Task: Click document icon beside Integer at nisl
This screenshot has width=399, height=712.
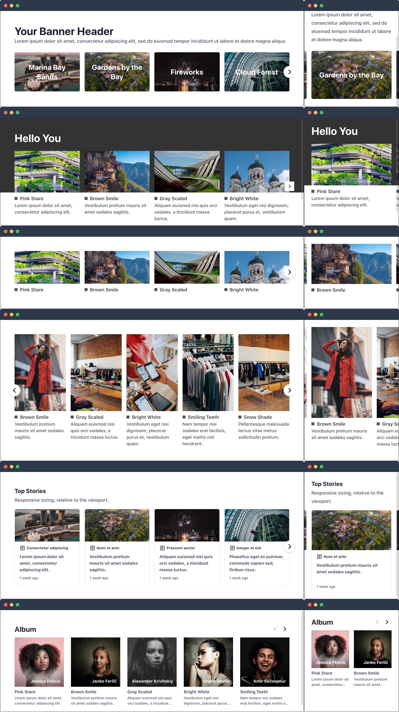Action: coord(232,548)
